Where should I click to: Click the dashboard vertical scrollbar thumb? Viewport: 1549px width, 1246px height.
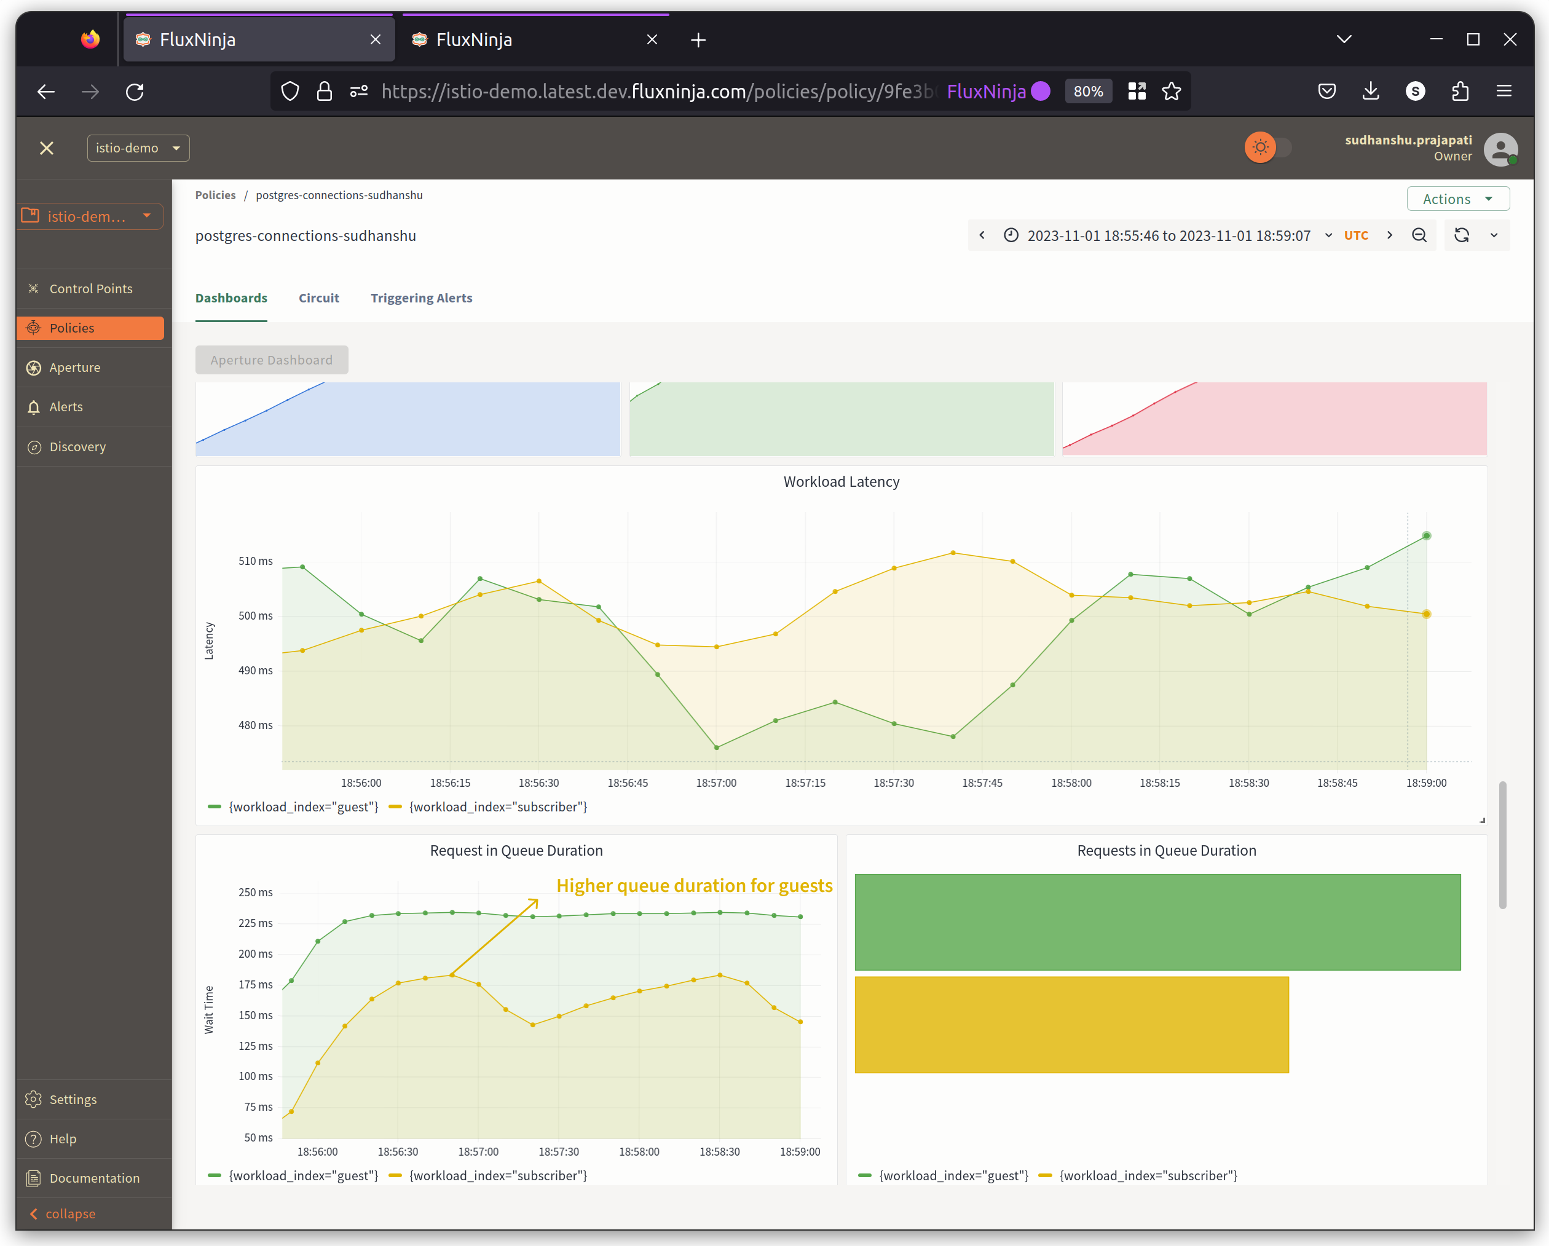(1502, 846)
